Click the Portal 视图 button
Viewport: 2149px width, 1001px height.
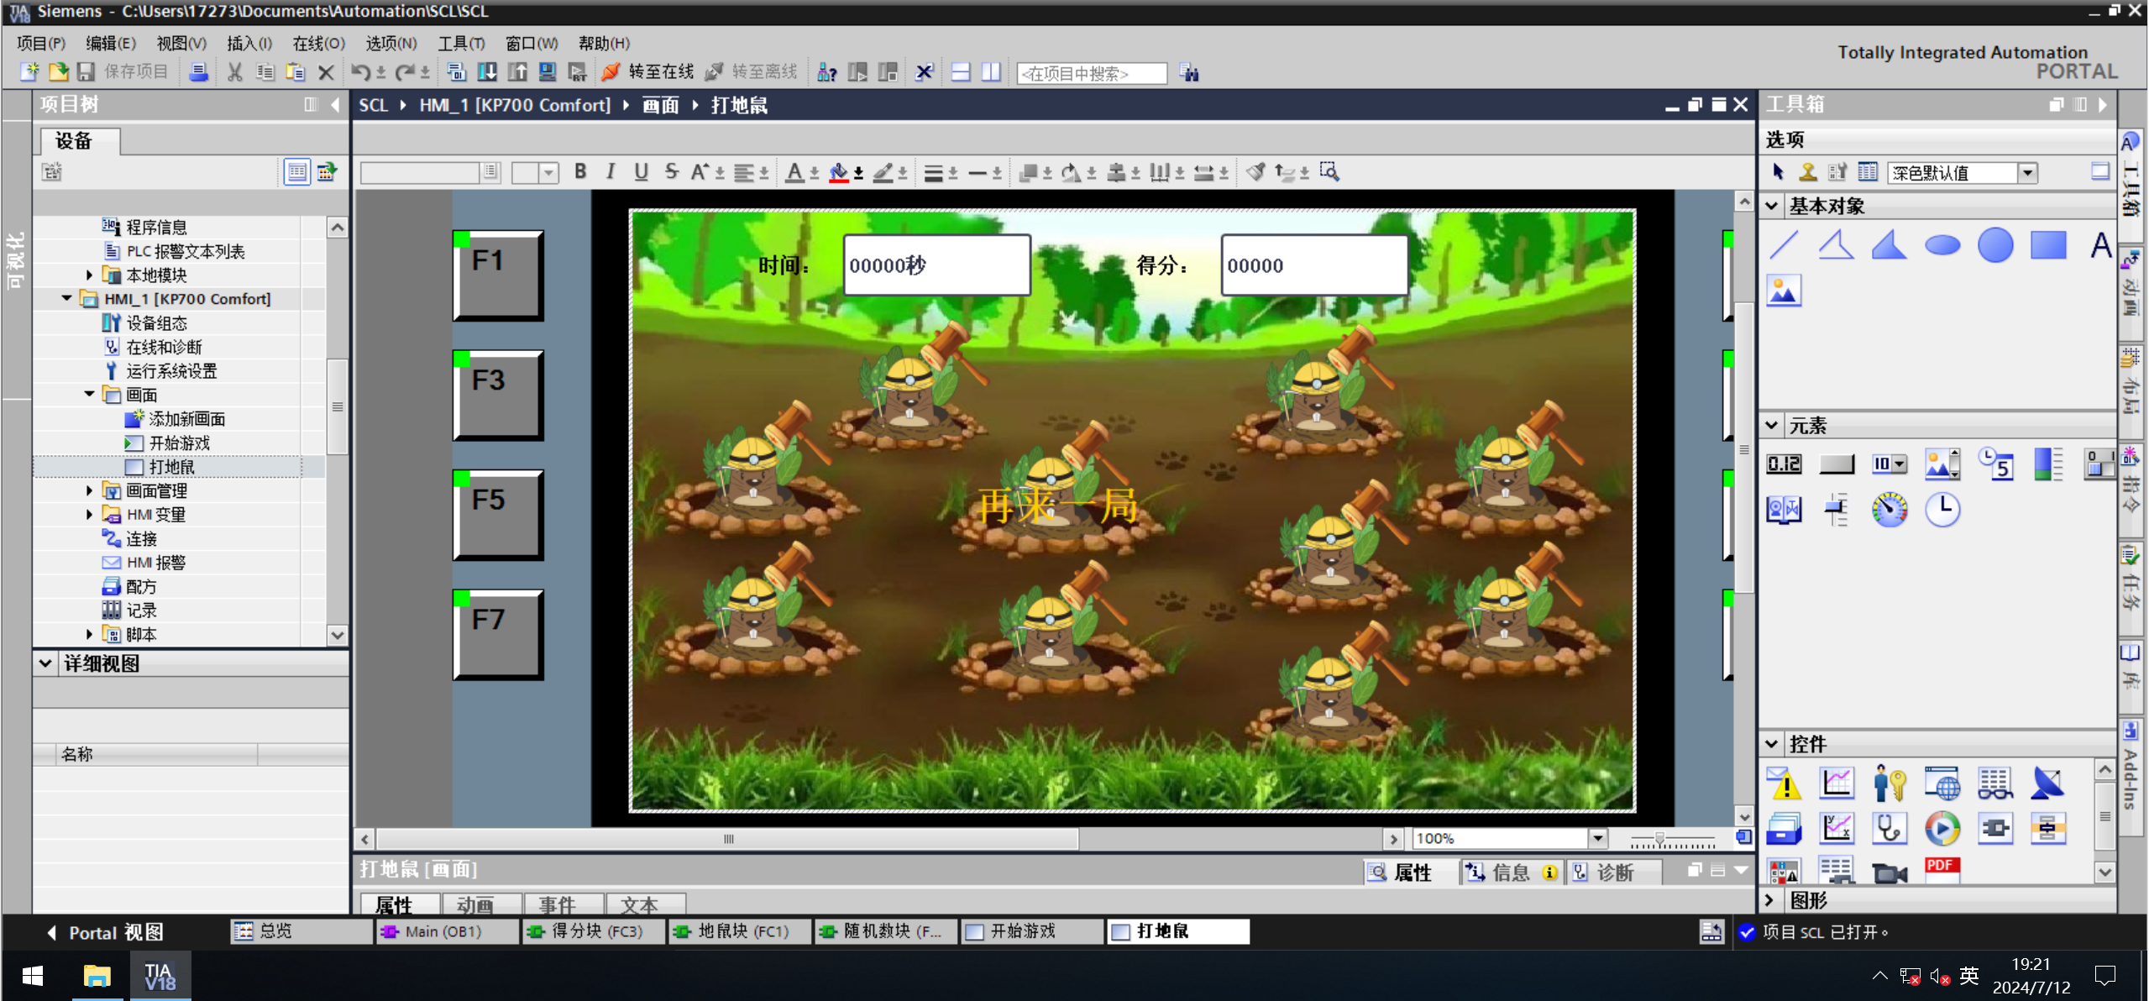(x=104, y=932)
